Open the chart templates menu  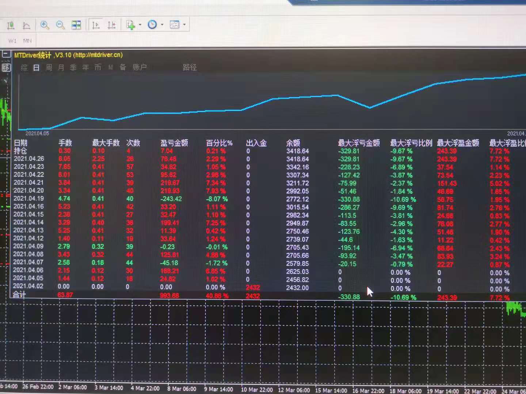click(x=175, y=24)
